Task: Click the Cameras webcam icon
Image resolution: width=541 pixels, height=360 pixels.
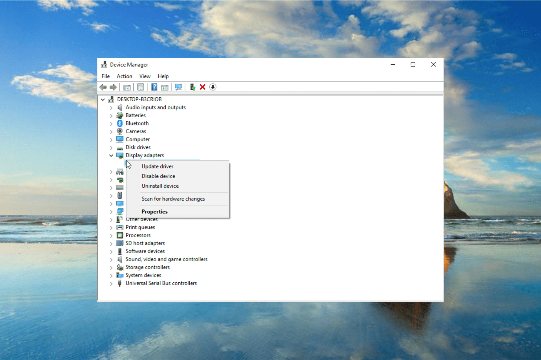Action: [x=120, y=131]
